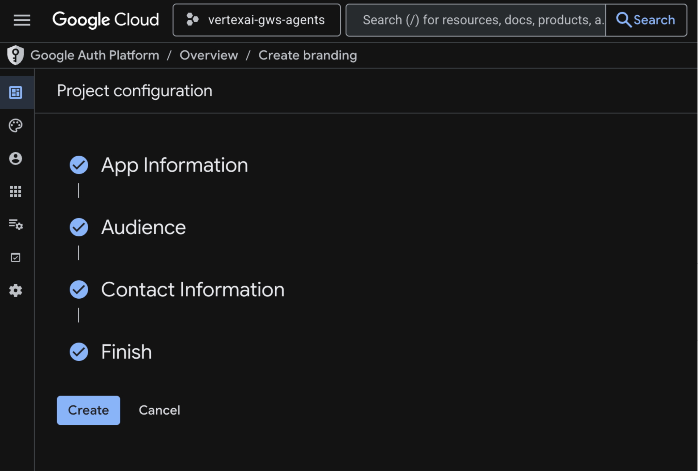Open the hamburger navigation menu
Screen dimensions: 698x471
pyautogui.click(x=22, y=20)
